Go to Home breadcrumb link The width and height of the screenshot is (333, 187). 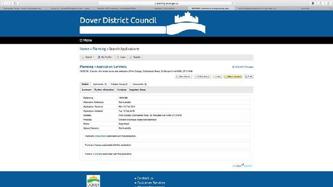(x=84, y=49)
